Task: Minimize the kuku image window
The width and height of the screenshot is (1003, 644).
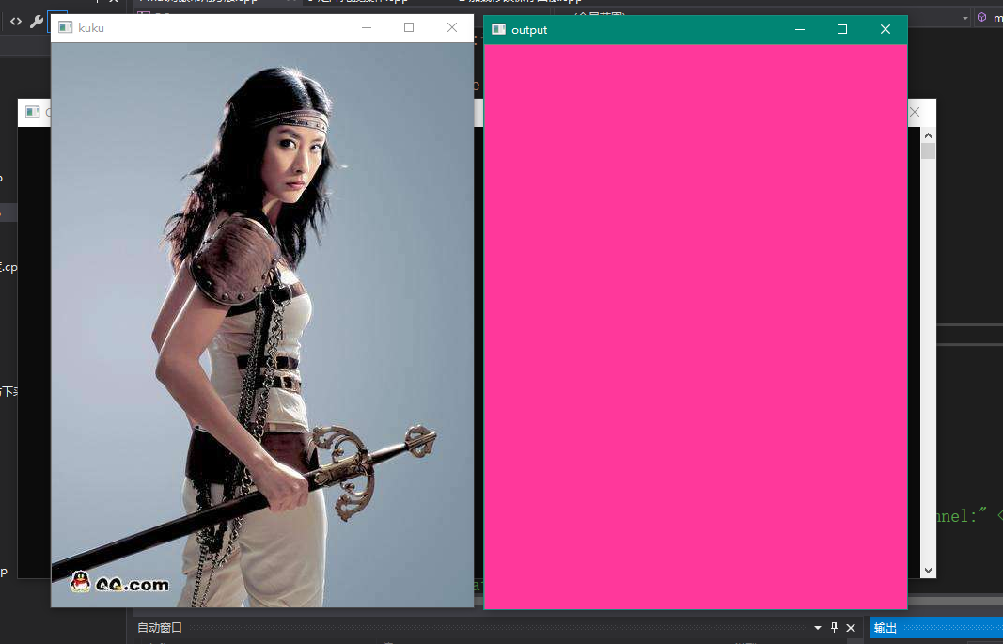Action: tap(367, 27)
